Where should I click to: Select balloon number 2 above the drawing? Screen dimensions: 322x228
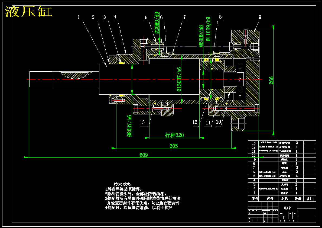point(93,17)
